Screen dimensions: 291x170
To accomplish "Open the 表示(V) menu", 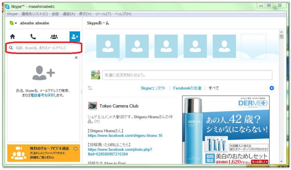I will click(x=85, y=14).
